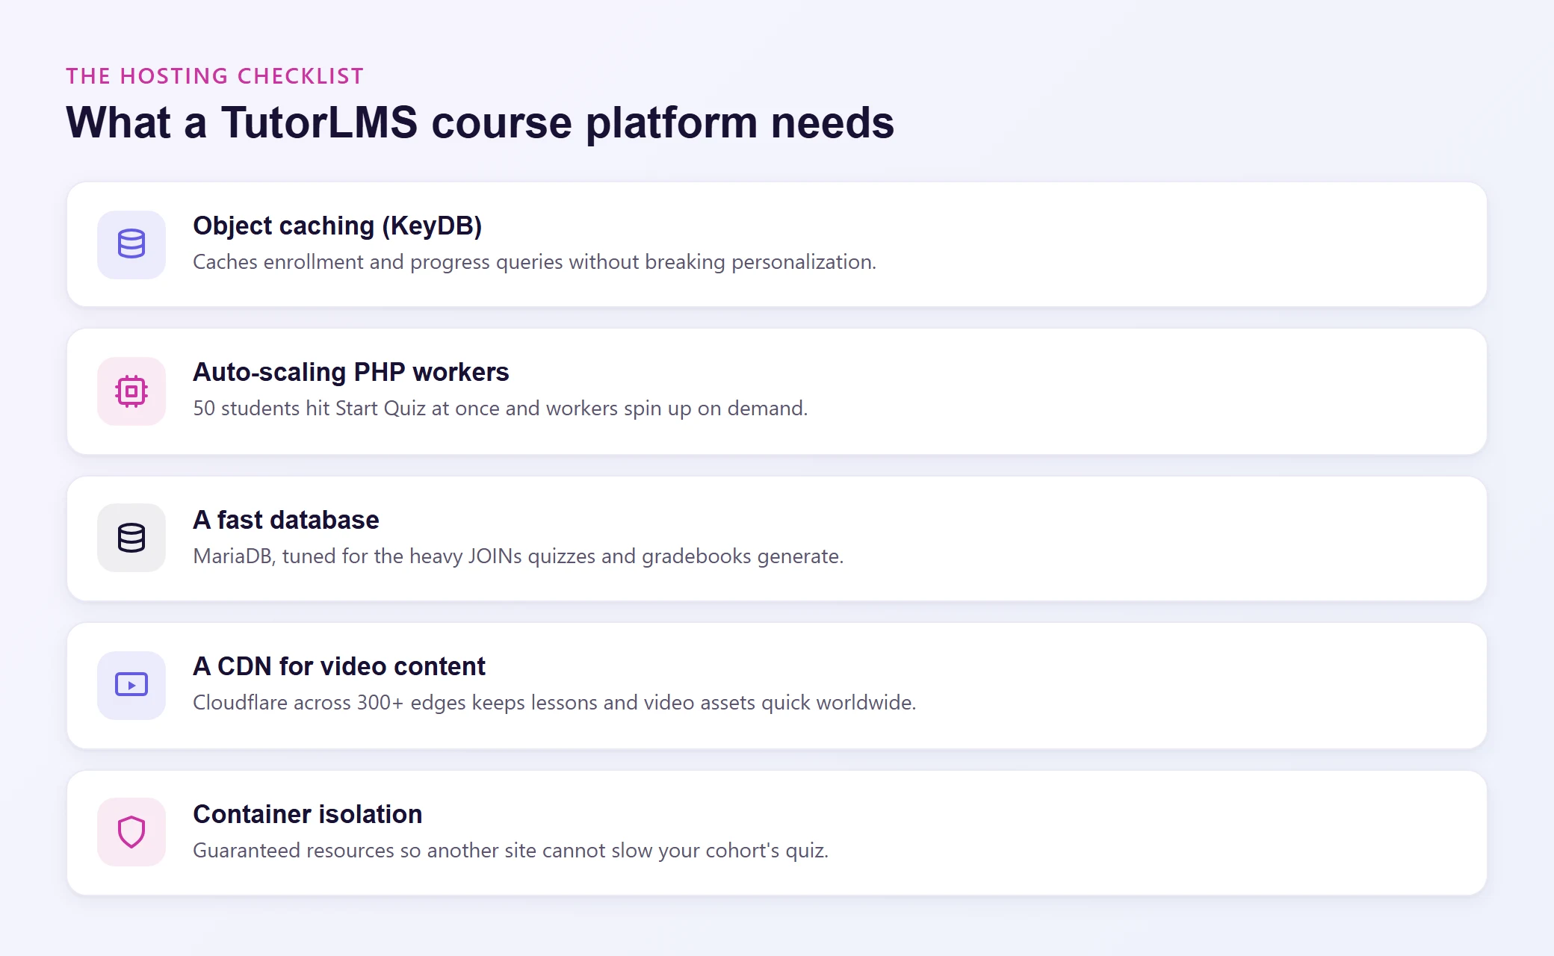Click the text "MariaDB, tuned for the heavy JOINs"
The image size is (1554, 956).
[x=357, y=556]
